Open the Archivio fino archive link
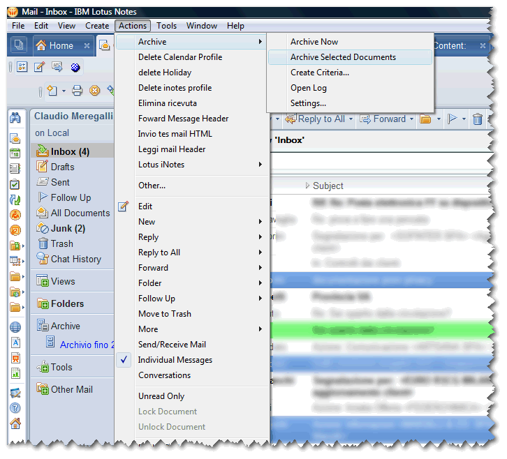The image size is (507, 459). click(87, 345)
